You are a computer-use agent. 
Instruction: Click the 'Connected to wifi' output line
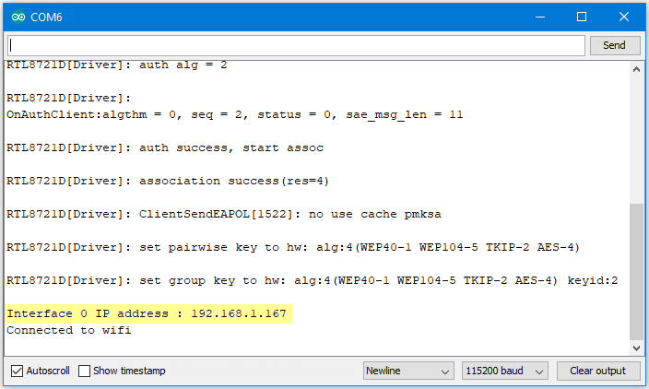point(69,330)
